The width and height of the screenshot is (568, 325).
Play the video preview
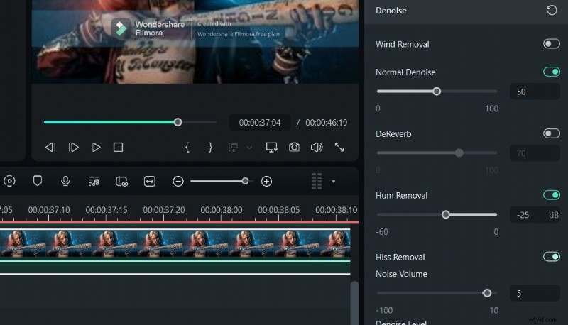click(x=96, y=148)
